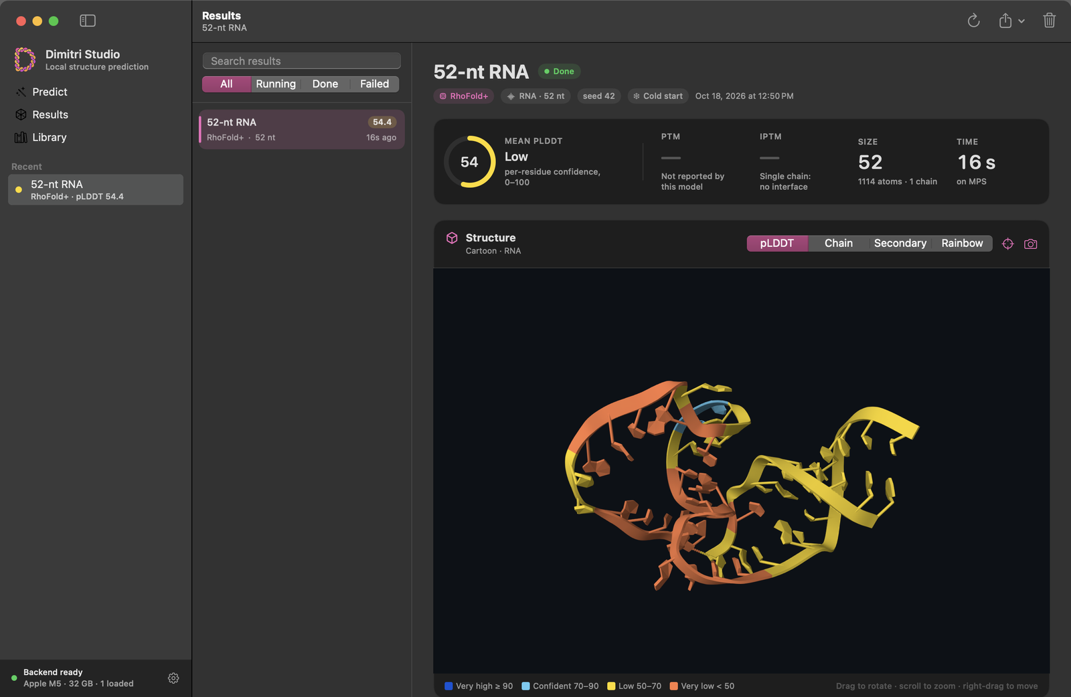Select recent item 52-nt RNA

point(96,190)
